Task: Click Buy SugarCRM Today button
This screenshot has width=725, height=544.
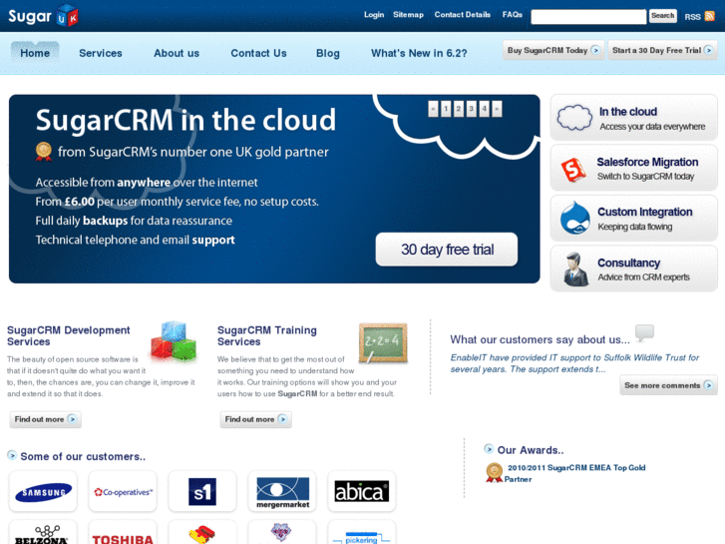Action: pyautogui.click(x=553, y=50)
